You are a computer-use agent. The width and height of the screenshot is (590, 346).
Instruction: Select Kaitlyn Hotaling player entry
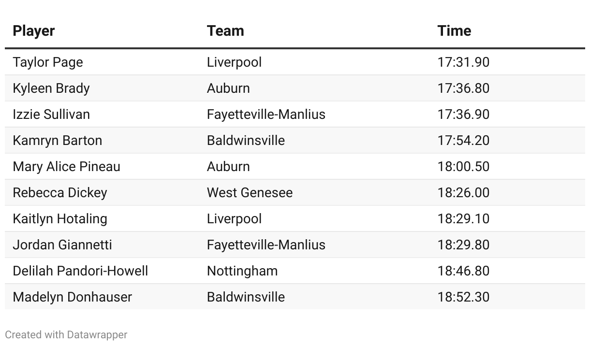[x=60, y=219]
